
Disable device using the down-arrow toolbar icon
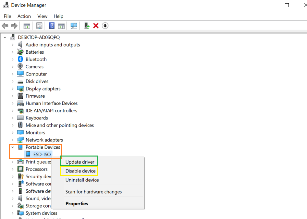105,26
